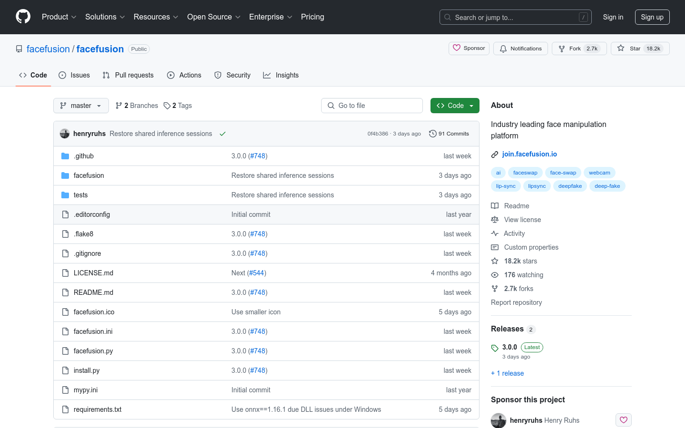
Task: Open the install.py file
Action: click(x=87, y=370)
